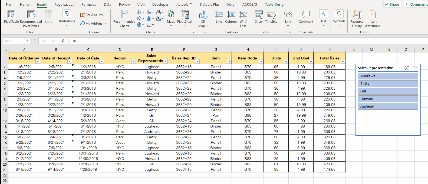Insert a Win/Loss sparkline
Viewport: 428px width, 184px height.
click(243, 19)
